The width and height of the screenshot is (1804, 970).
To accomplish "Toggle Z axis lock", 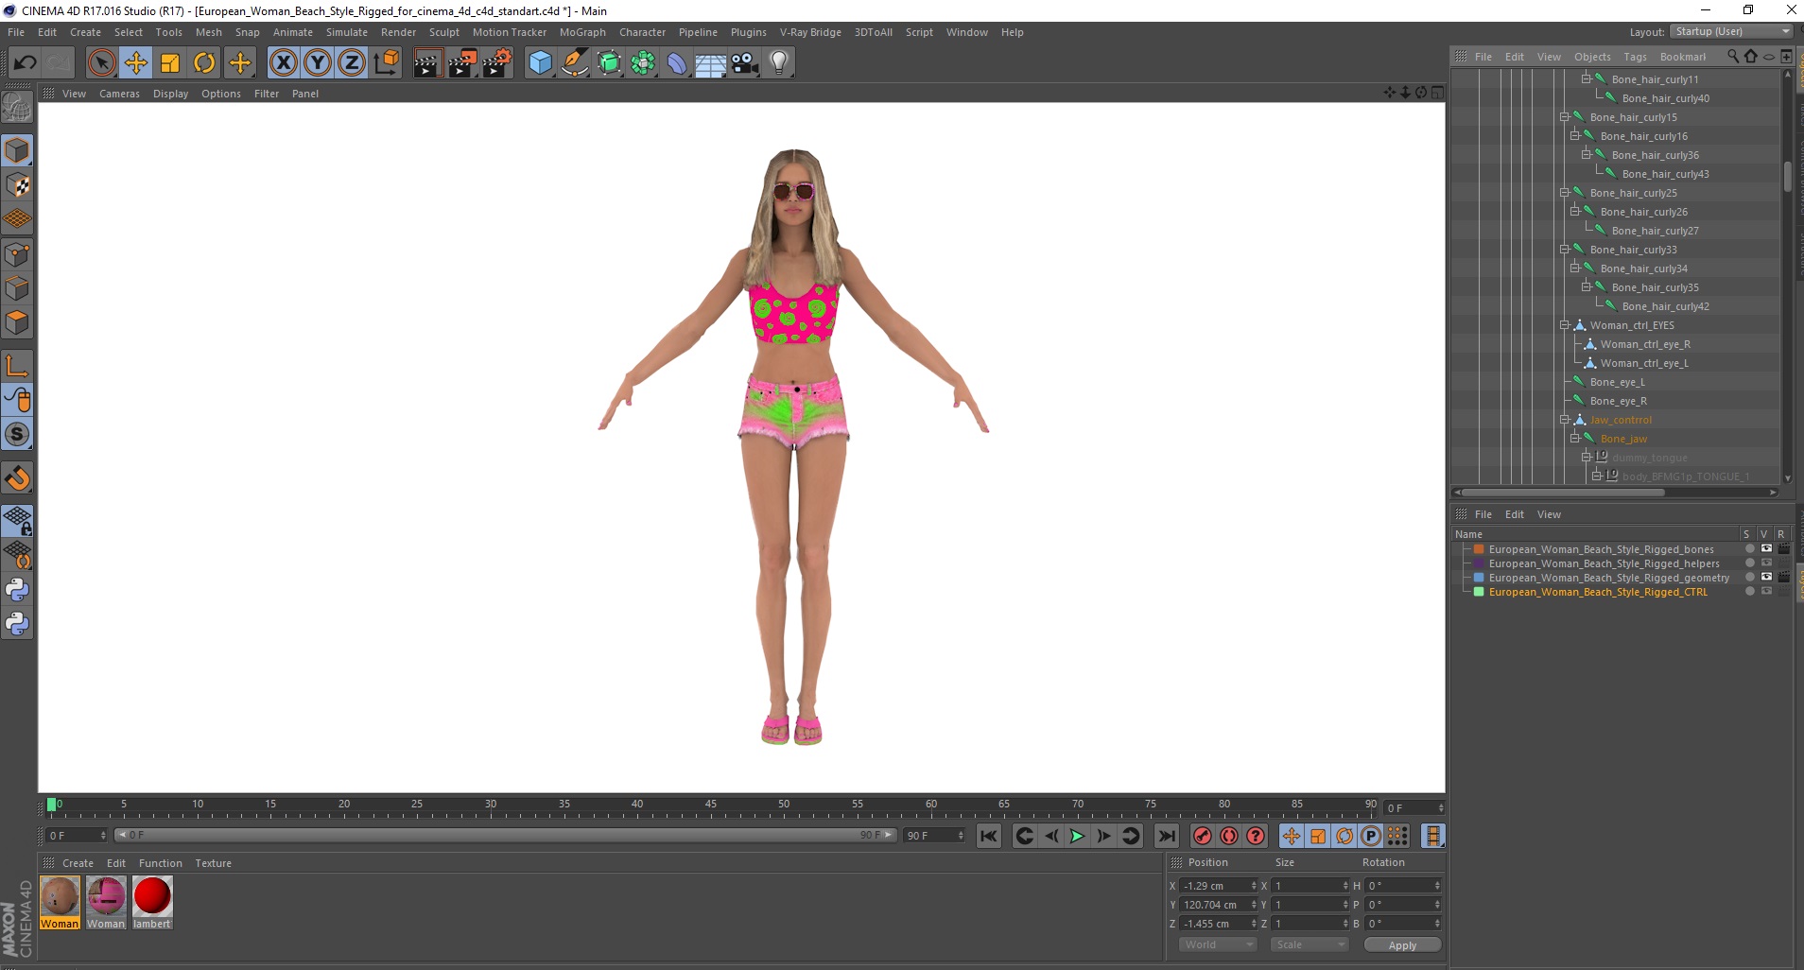I will pos(352,63).
